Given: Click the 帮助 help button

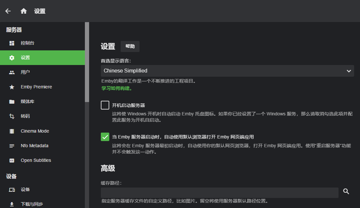Looking at the screenshot, I should pos(129,46).
